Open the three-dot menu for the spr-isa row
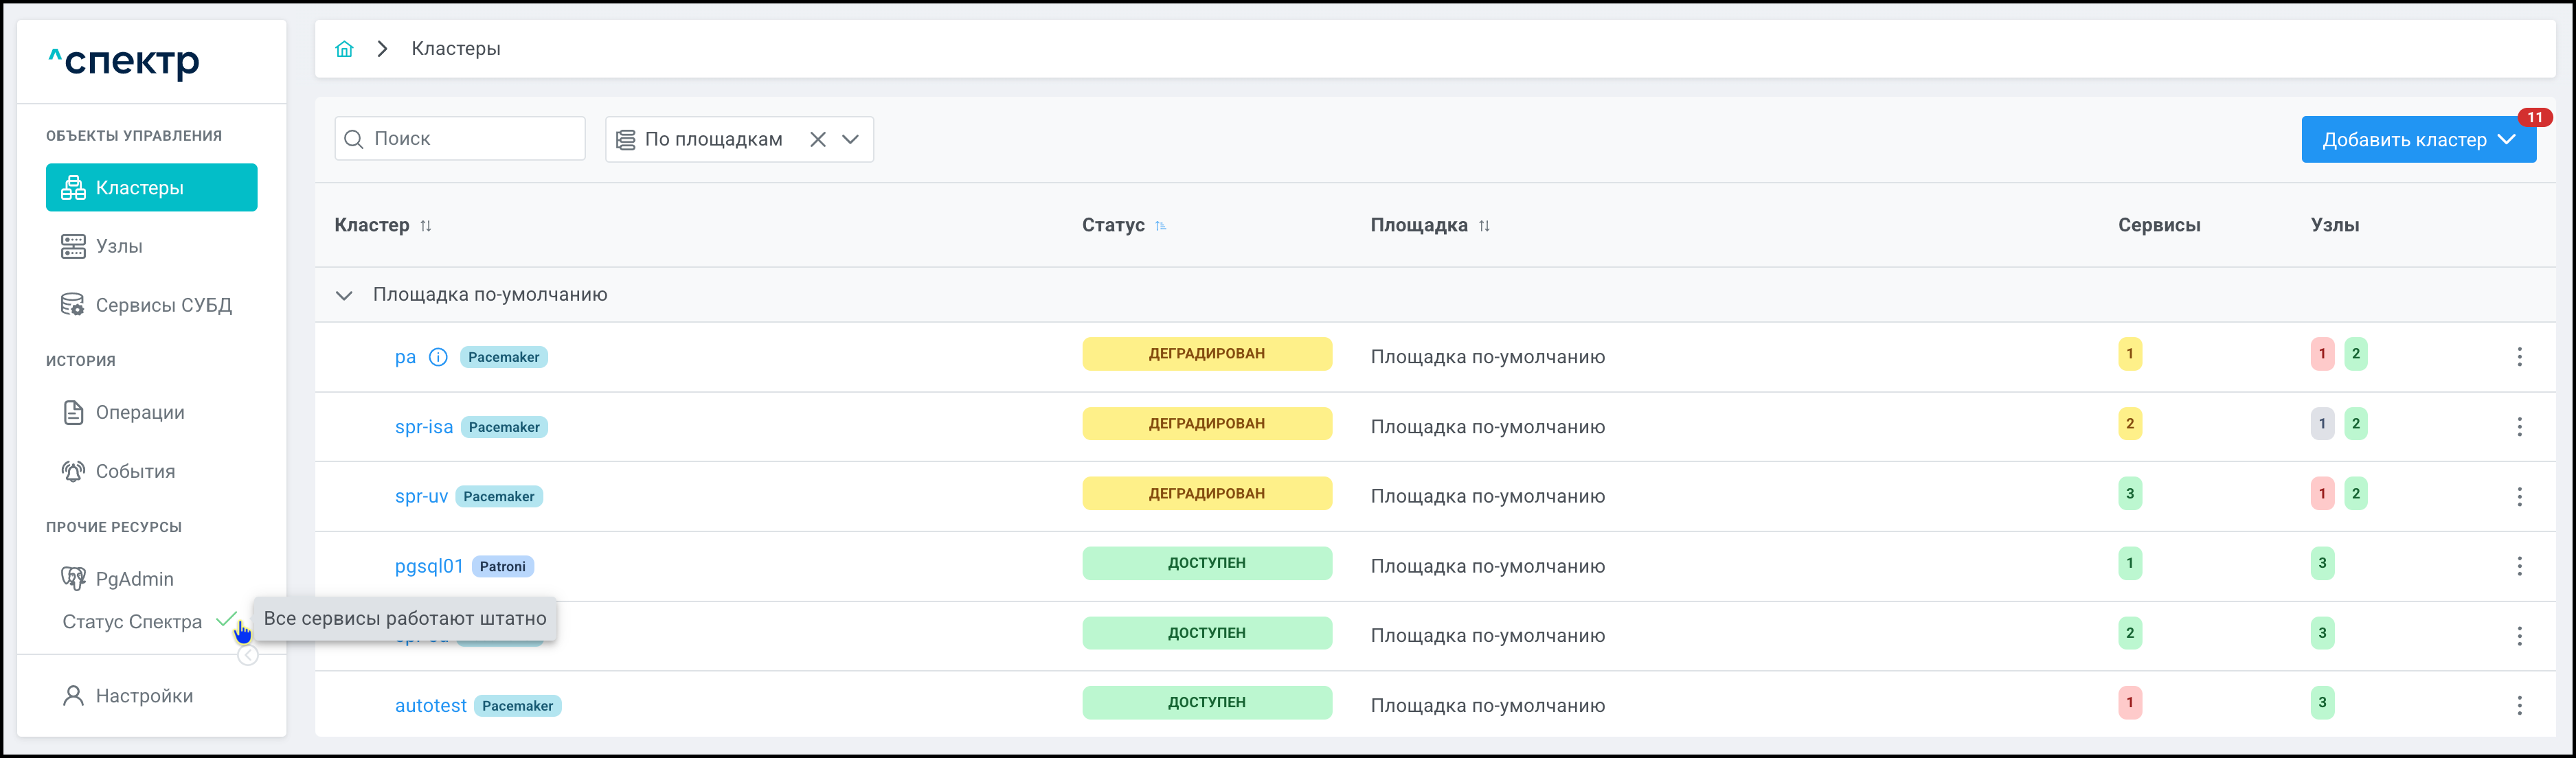This screenshot has height=758, width=2576. [2518, 427]
